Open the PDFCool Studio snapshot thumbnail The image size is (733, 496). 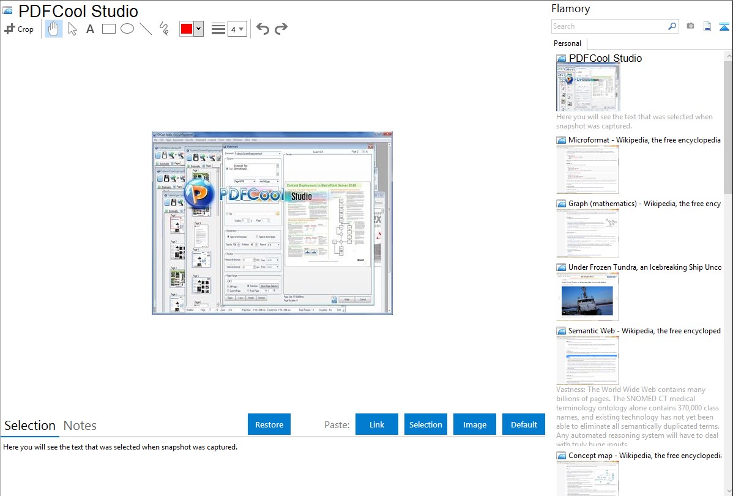click(x=587, y=88)
